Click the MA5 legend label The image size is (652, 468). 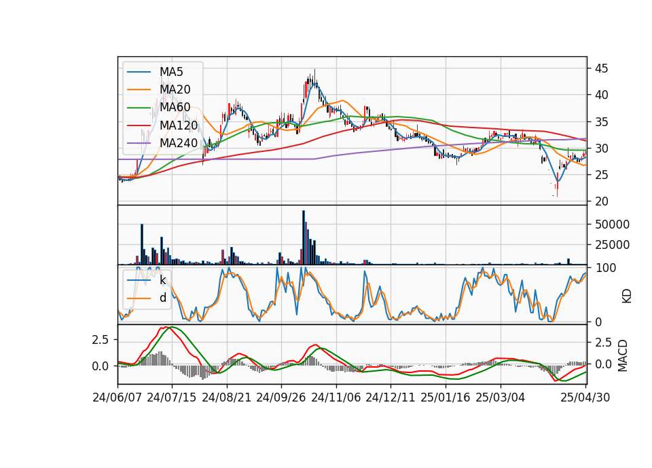coord(171,72)
